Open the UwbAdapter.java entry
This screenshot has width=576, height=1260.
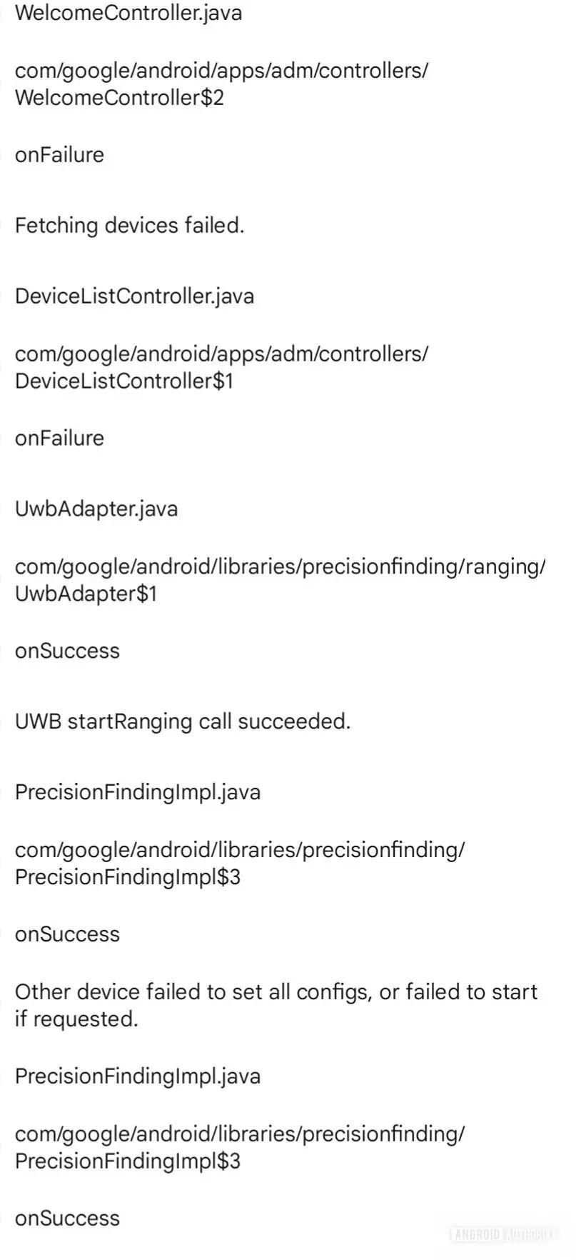(x=96, y=509)
